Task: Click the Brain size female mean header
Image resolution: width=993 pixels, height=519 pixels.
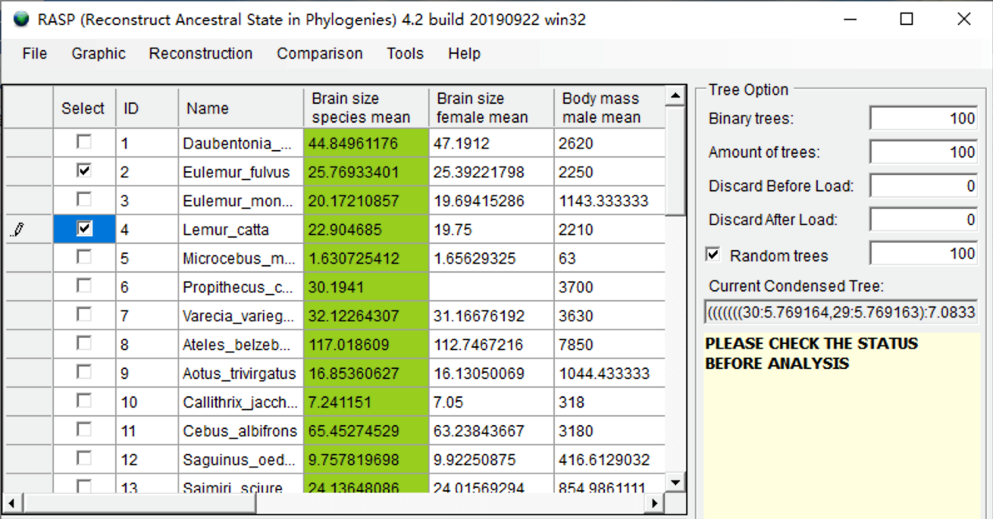Action: [x=491, y=108]
